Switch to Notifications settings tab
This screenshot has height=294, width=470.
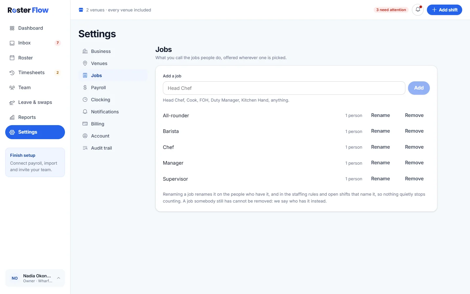(x=113, y=112)
